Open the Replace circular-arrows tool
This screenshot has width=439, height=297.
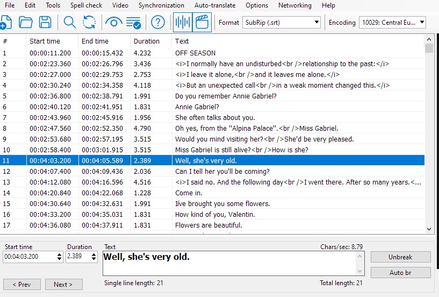[89, 22]
